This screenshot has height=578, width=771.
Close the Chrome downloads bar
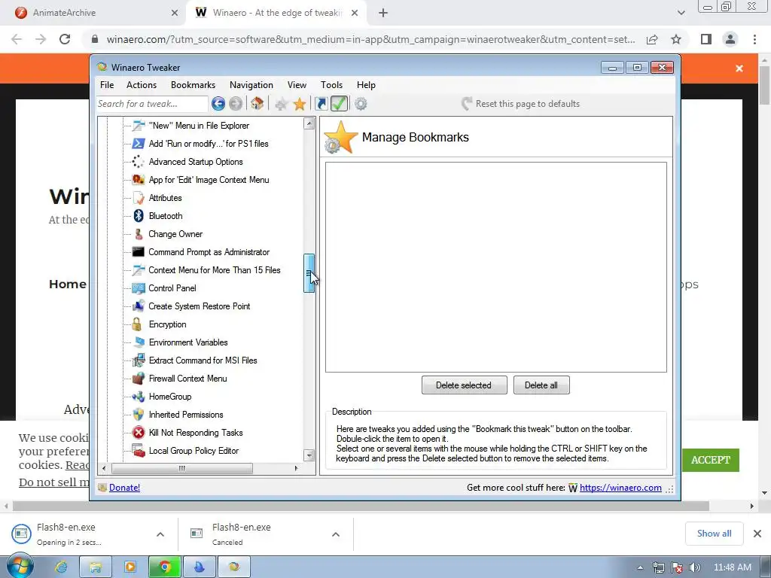click(x=757, y=534)
